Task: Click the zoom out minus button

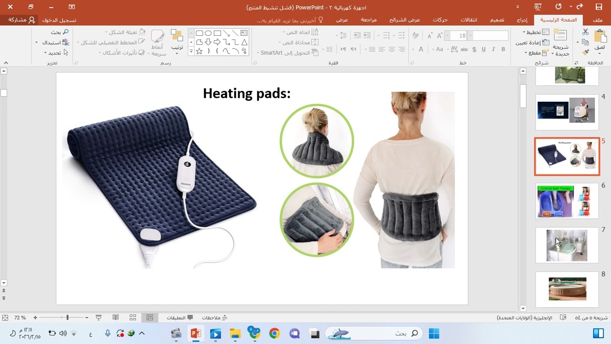Action: click(x=86, y=317)
